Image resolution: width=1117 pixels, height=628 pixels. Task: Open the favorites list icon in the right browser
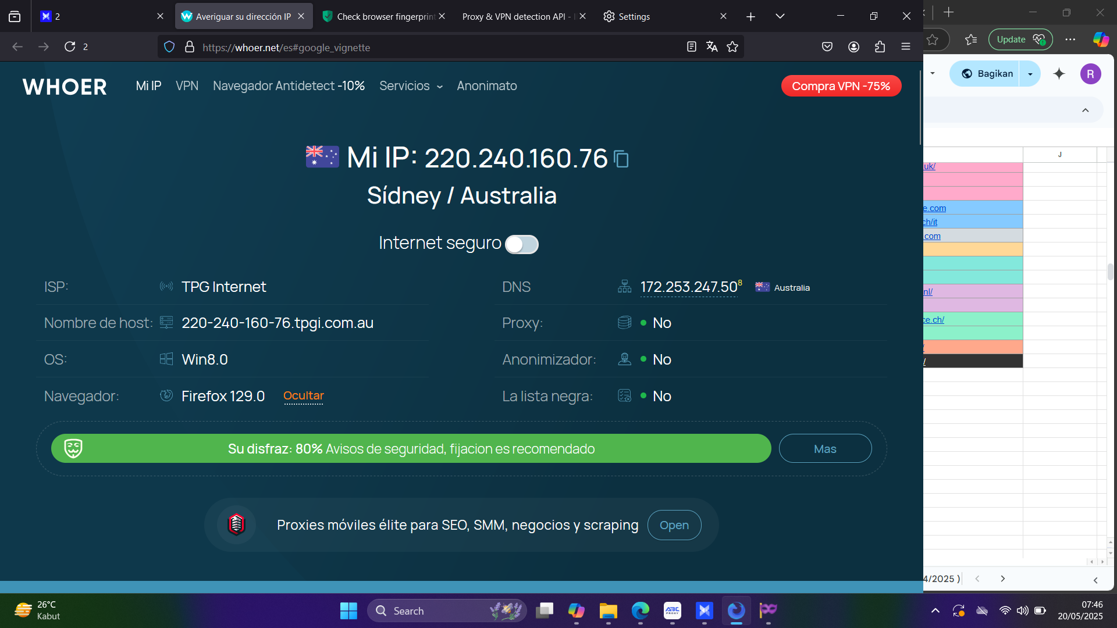[x=970, y=40]
